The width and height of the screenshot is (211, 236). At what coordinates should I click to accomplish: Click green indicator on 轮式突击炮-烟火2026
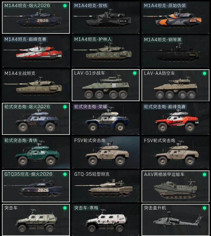[65, 107]
